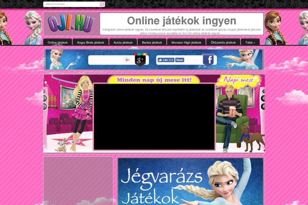Open the OJI.HU logo homepage
Viewport: 308px width, 205px height.
[72, 24]
